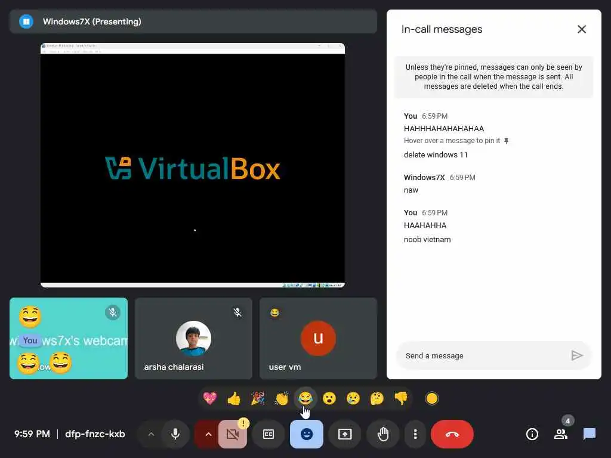Image resolution: width=611 pixels, height=458 pixels.
Task: Click the camera warning badge
Action: 243,423
